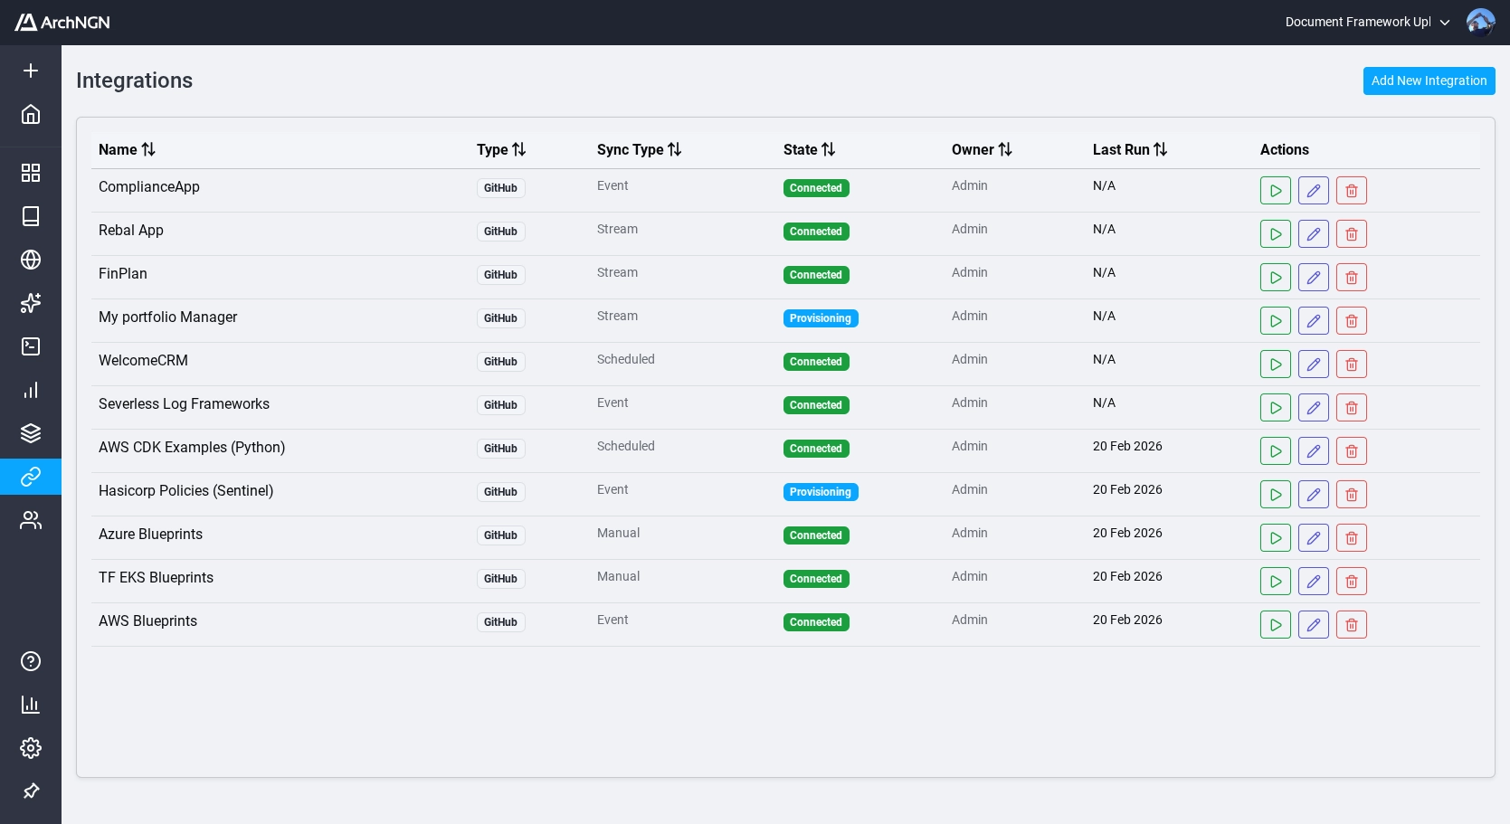Screen dimensions: 1510x824
Task: Open the Settings gear in sidebar
Action: coord(31,748)
